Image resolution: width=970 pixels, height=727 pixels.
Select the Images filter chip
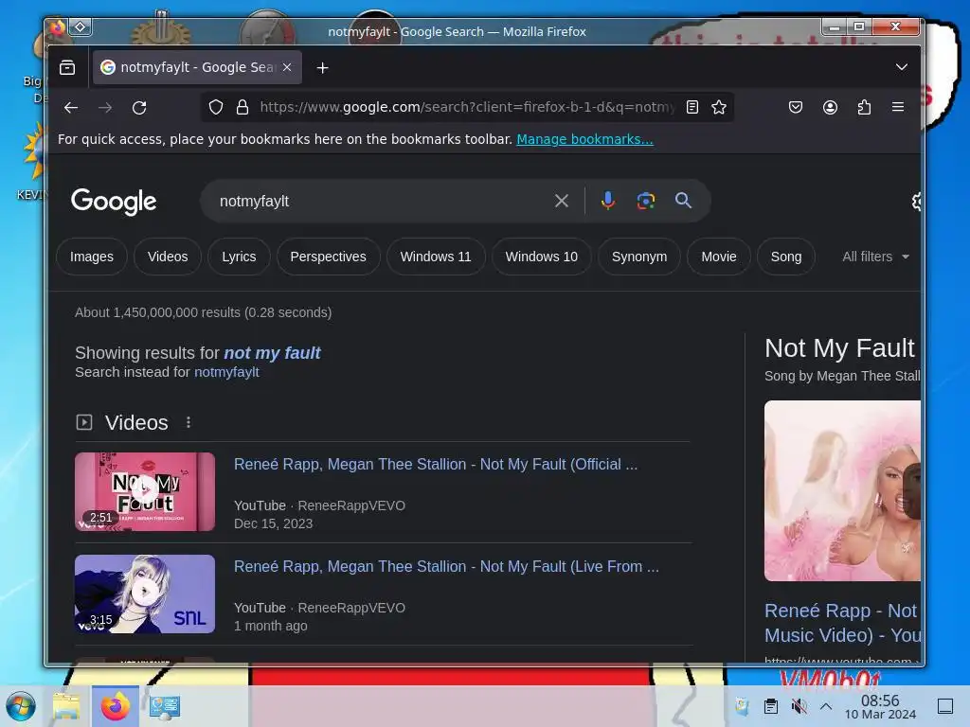pyautogui.click(x=92, y=257)
